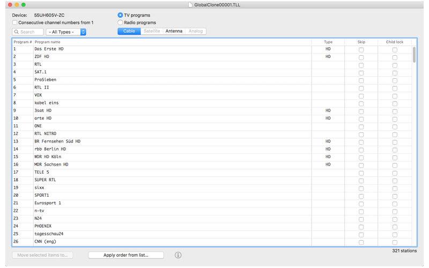Image resolution: width=429 pixels, height=268 pixels.
Task: Switch to the Satellite tab
Action: click(x=152, y=31)
